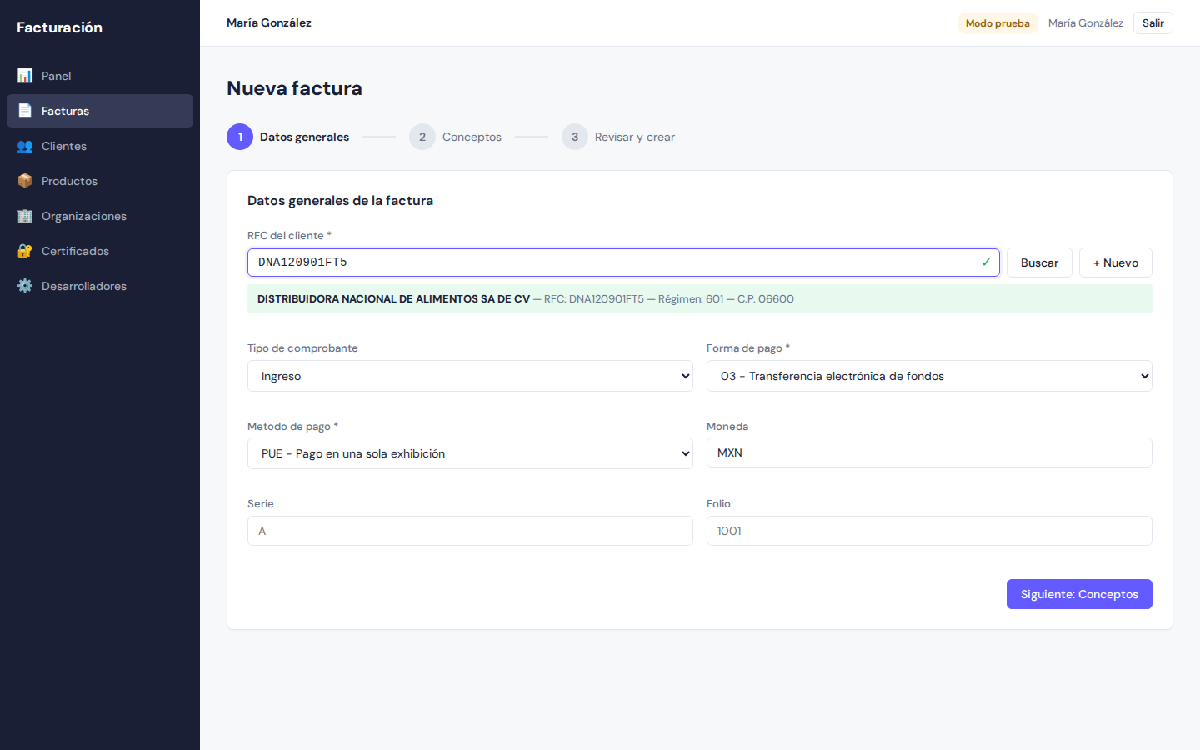Click into the Folio input field
Viewport: 1200px width, 750px height.
(928, 531)
